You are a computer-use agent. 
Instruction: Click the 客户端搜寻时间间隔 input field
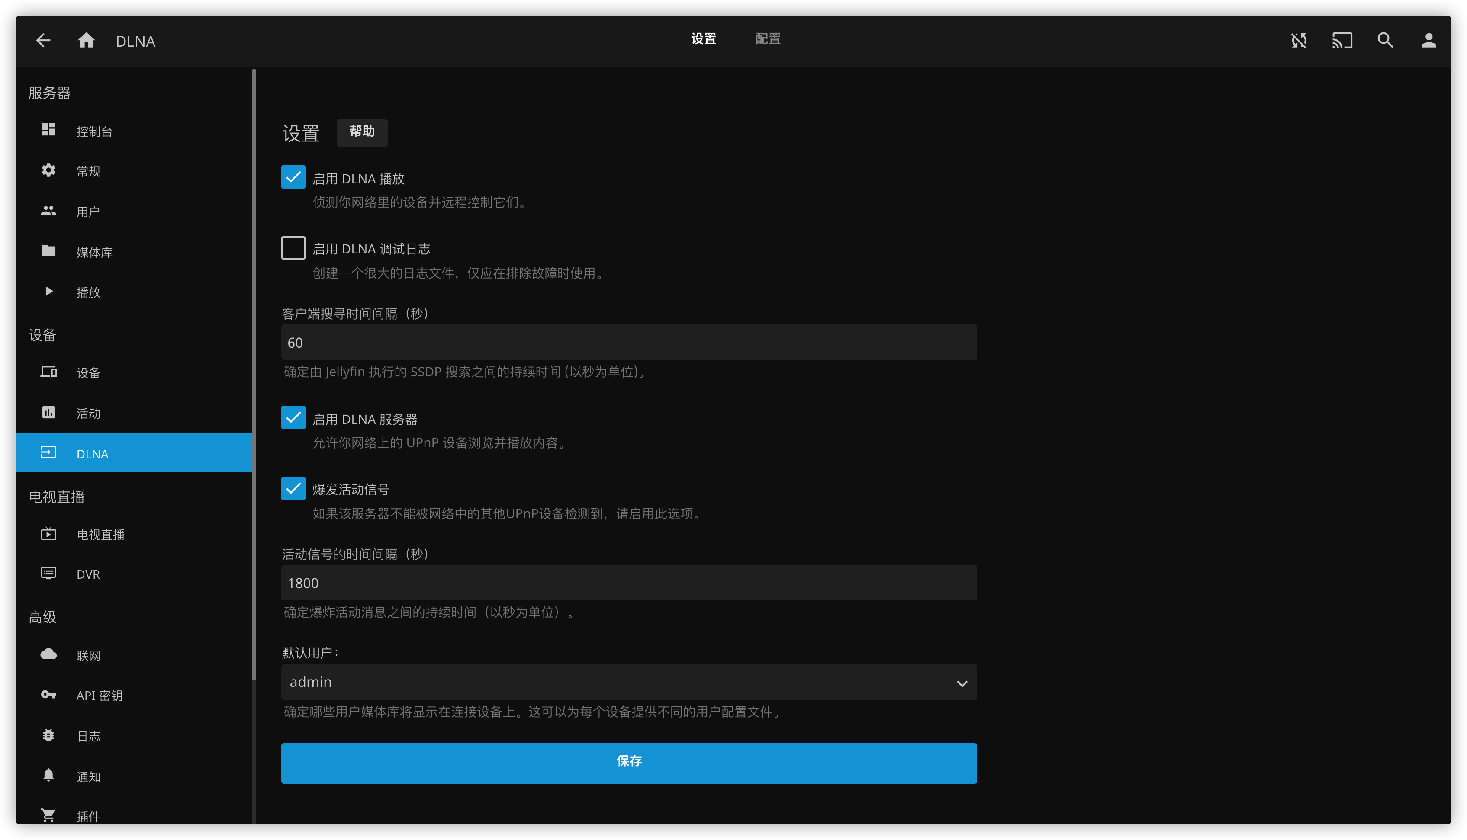628,342
